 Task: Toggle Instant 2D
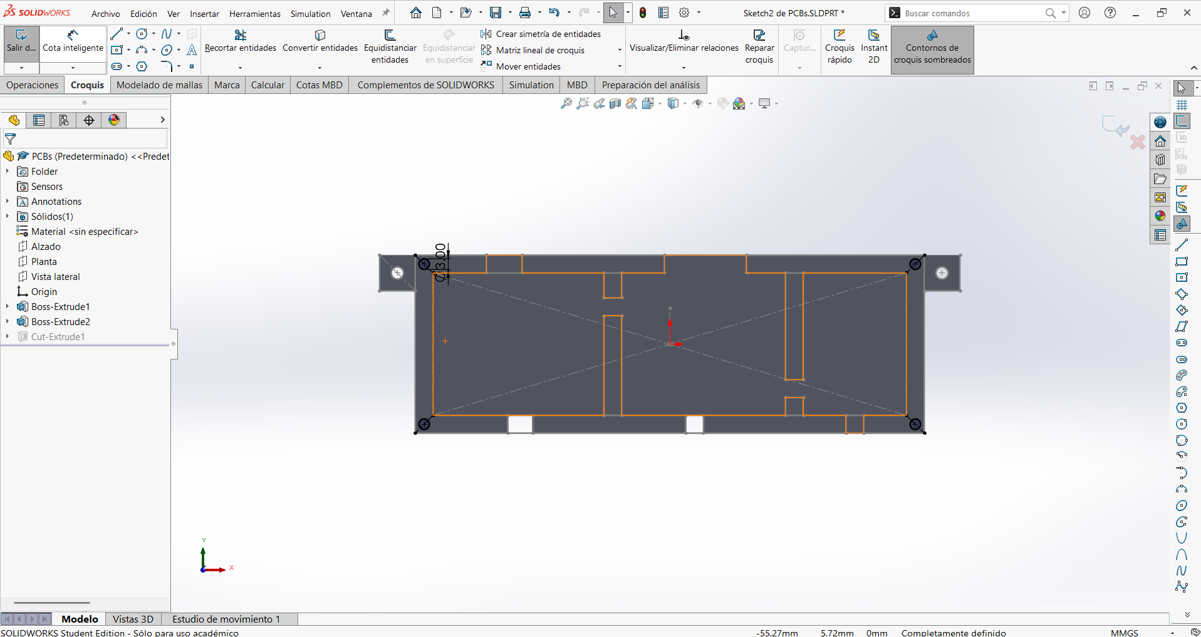click(x=874, y=47)
